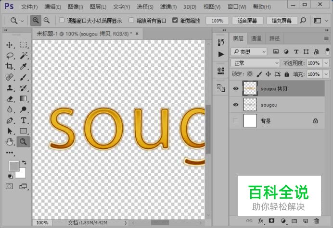Image resolution: width=333 pixels, height=228 pixels.
Task: Toggle type layer filter
Action: point(296,51)
